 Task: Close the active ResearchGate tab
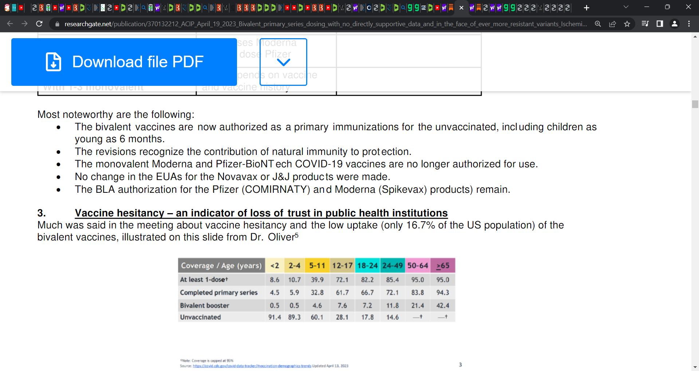pyautogui.click(x=461, y=8)
